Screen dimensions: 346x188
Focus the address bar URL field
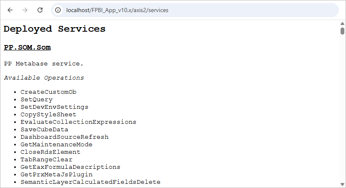tap(195, 10)
